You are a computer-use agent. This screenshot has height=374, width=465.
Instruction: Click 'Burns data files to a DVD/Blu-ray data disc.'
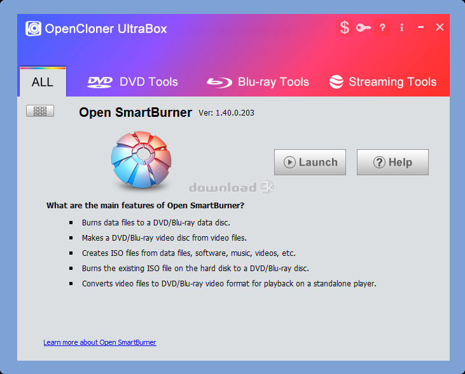156,223
